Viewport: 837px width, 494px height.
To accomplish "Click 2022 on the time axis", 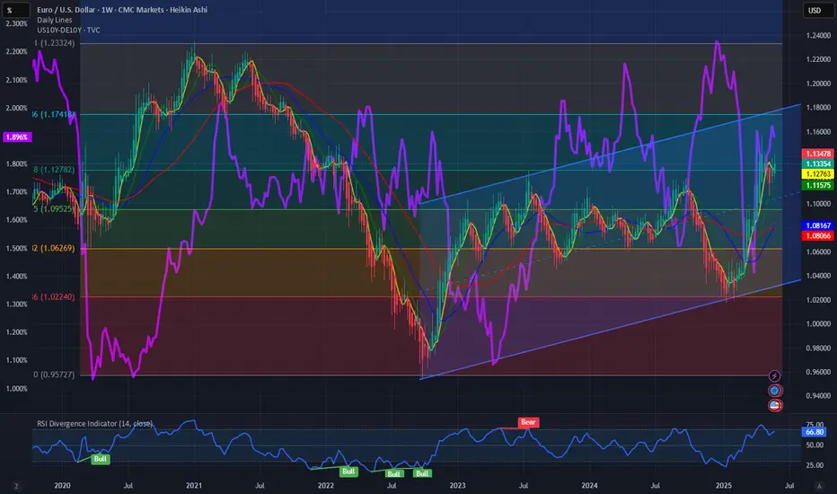I will (x=326, y=485).
